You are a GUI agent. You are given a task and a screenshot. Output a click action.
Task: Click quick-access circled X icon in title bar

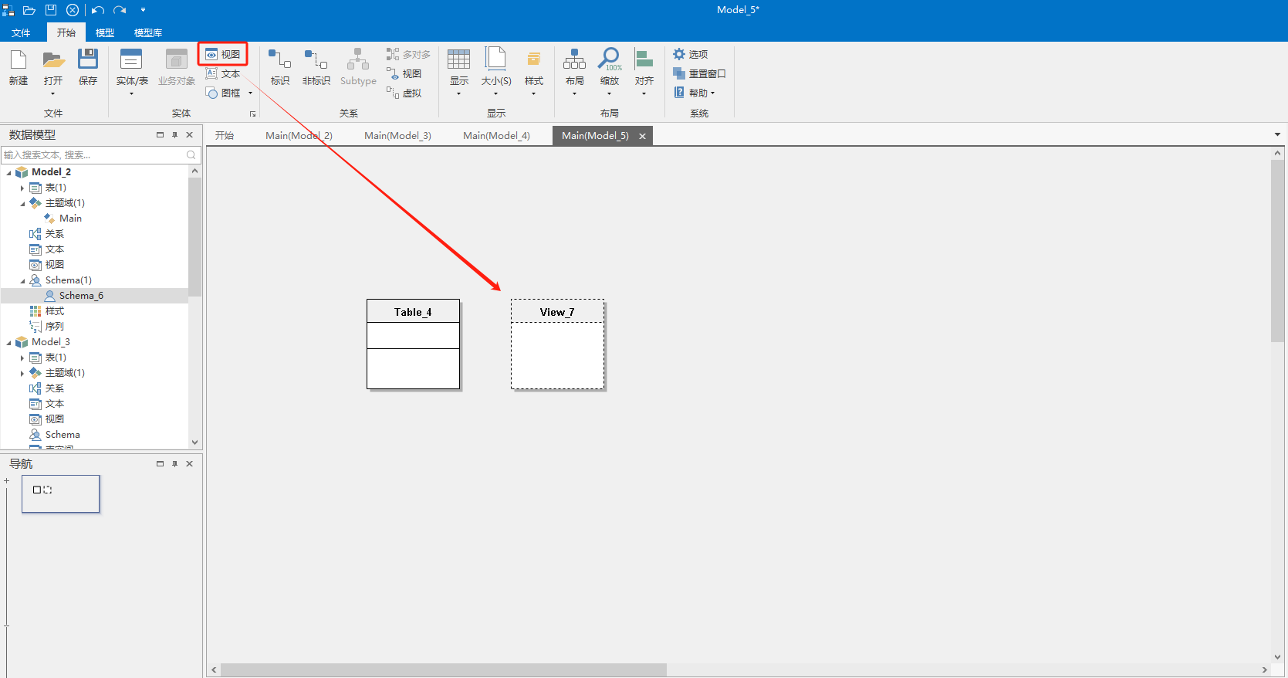pos(73,10)
